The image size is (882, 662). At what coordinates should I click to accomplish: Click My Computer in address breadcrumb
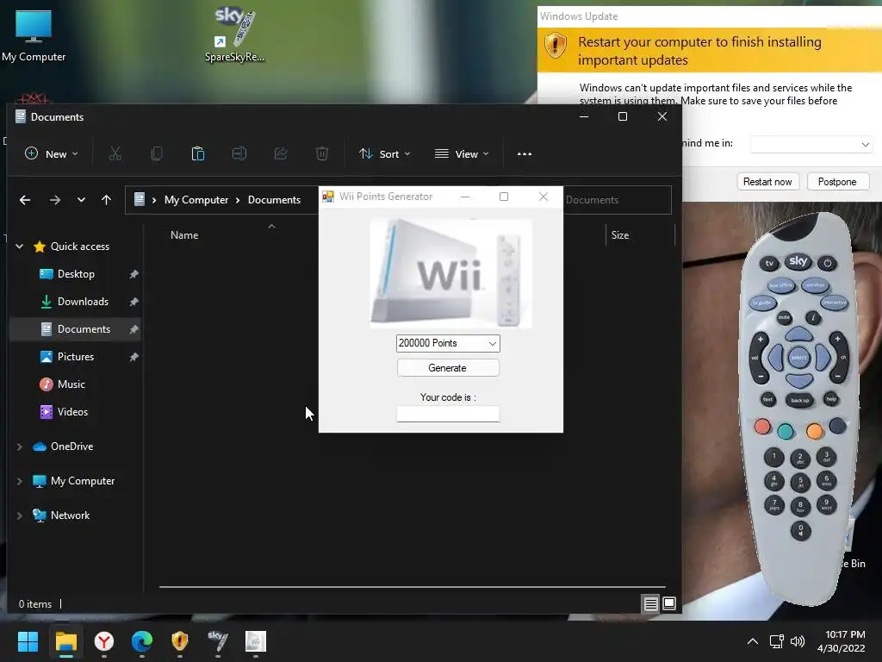pos(196,200)
